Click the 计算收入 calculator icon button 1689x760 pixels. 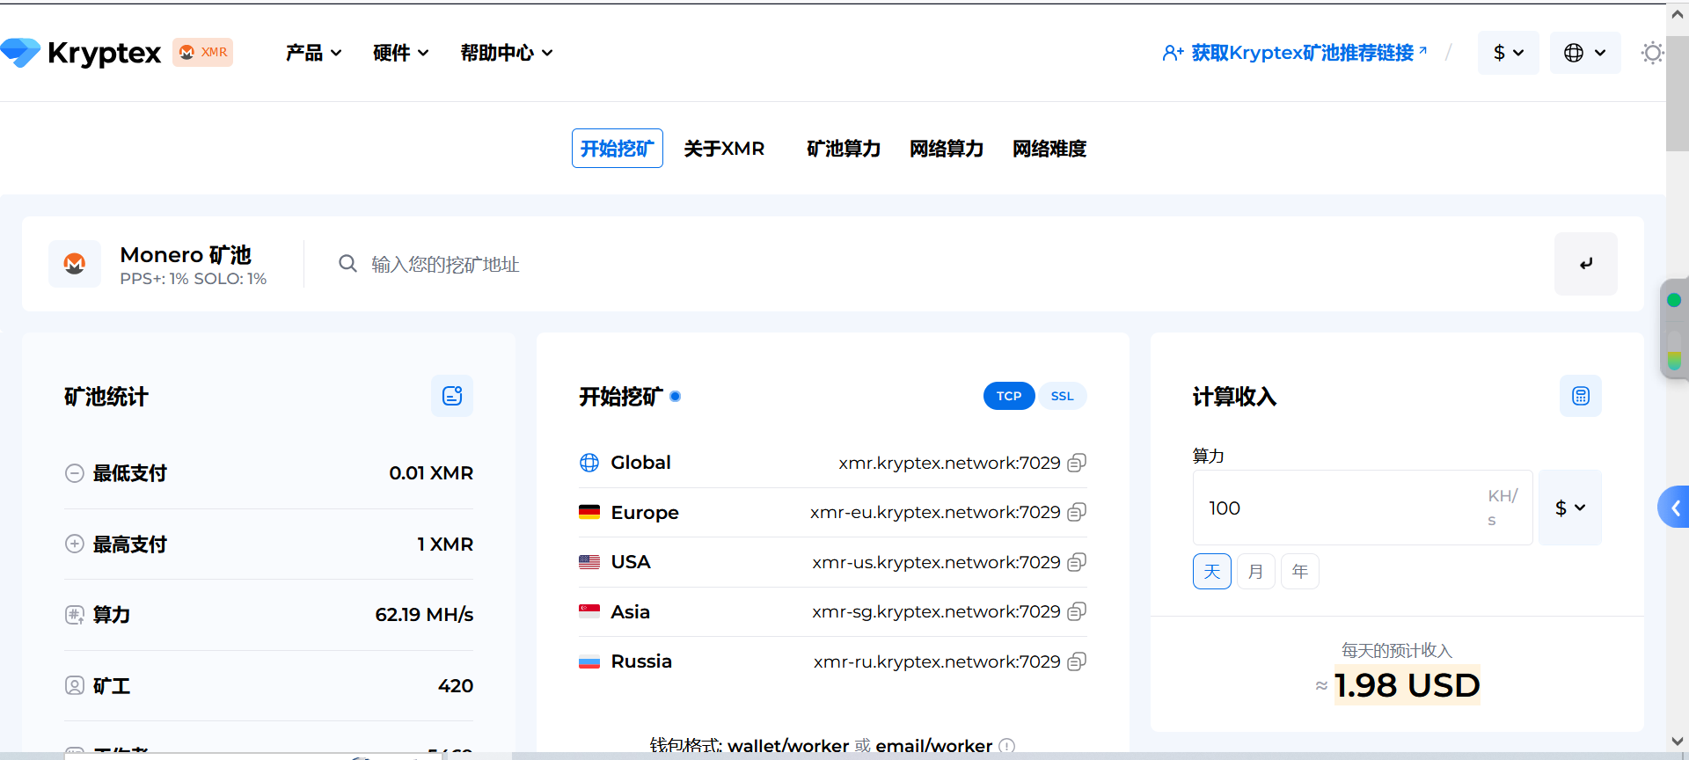click(x=1581, y=396)
